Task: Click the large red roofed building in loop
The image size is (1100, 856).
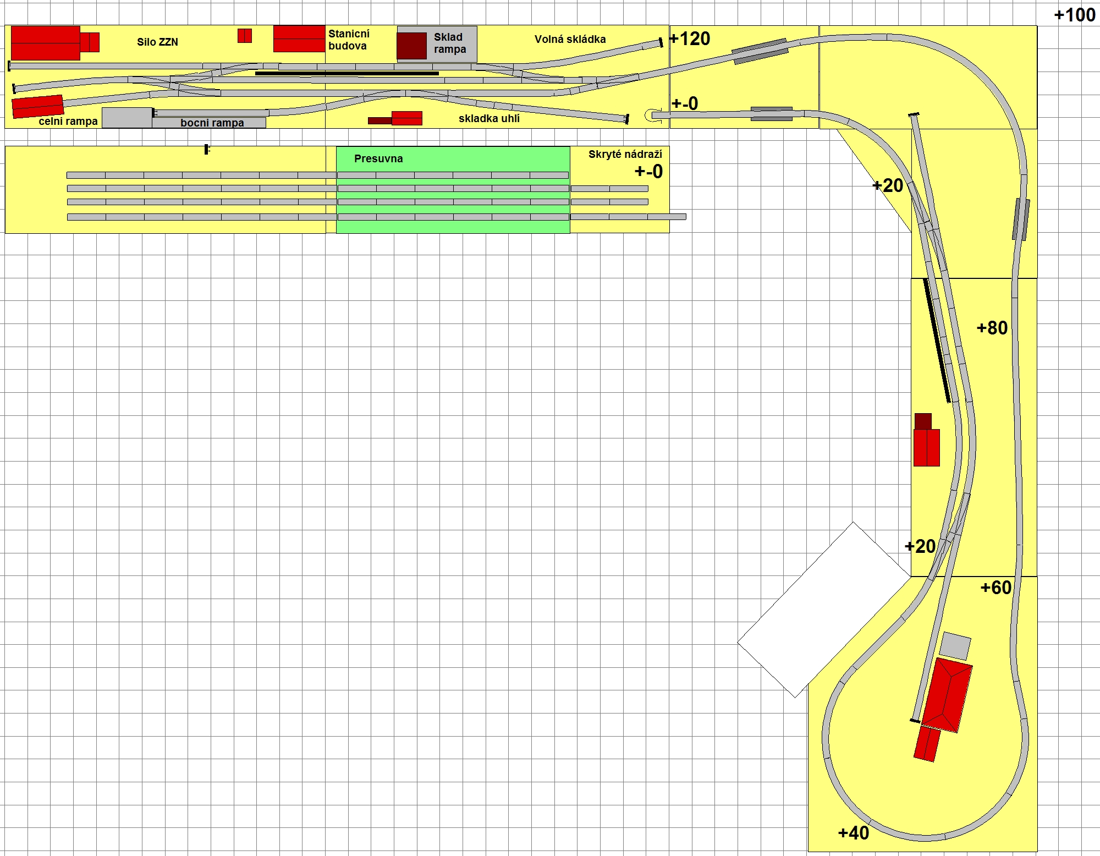Action: click(x=947, y=695)
